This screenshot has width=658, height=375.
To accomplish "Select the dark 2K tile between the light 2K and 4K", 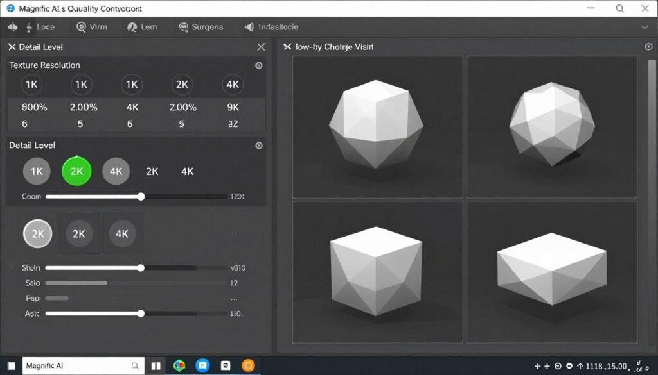I will click(x=79, y=233).
